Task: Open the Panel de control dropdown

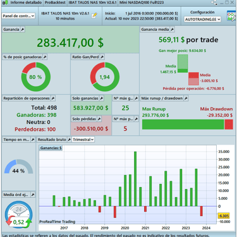Action: 18,16
